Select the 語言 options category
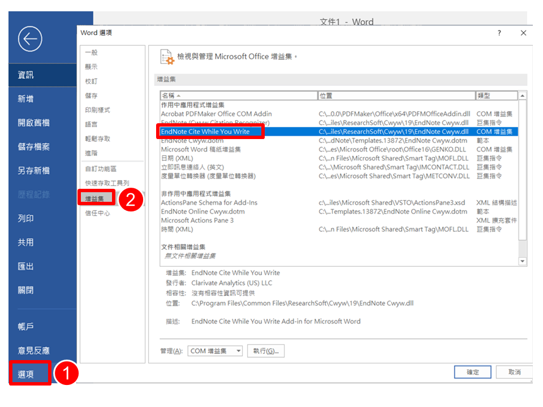Screen dimensions: 543x407 pyautogui.click(x=112, y=124)
